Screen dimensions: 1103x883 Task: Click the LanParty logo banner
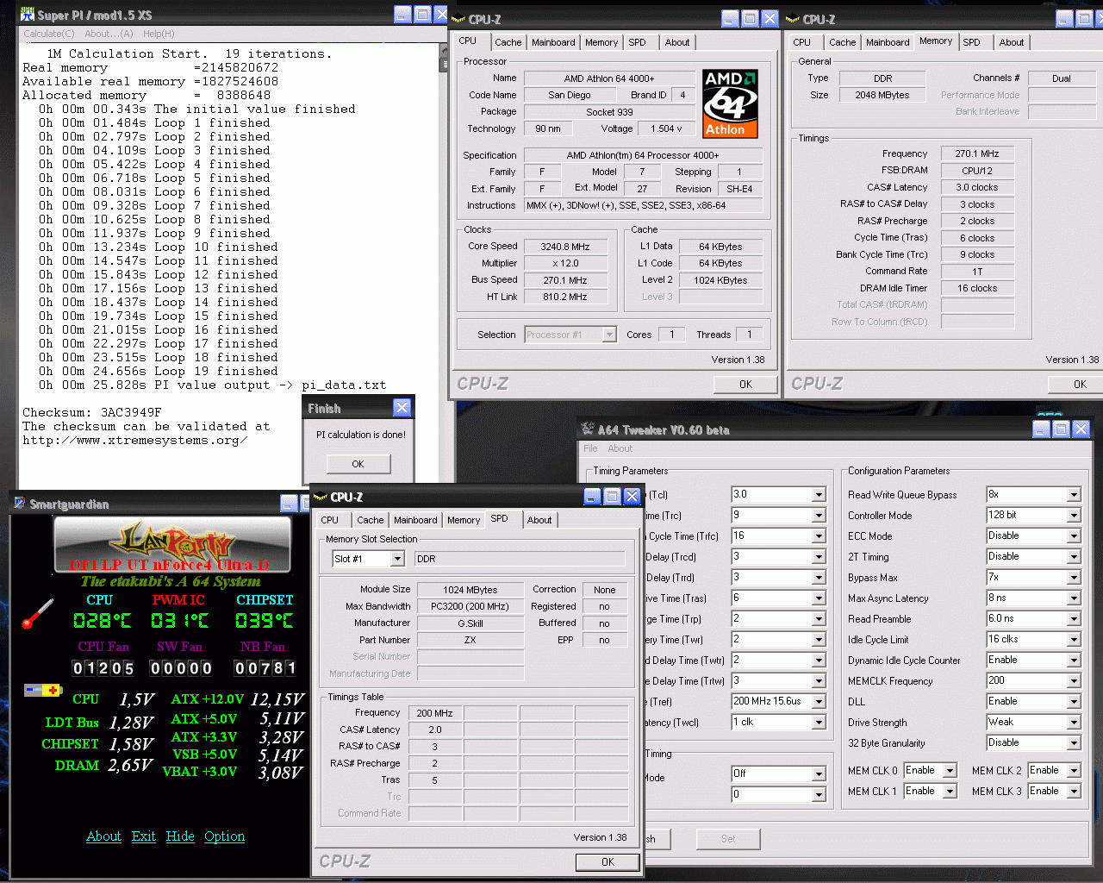click(x=172, y=546)
